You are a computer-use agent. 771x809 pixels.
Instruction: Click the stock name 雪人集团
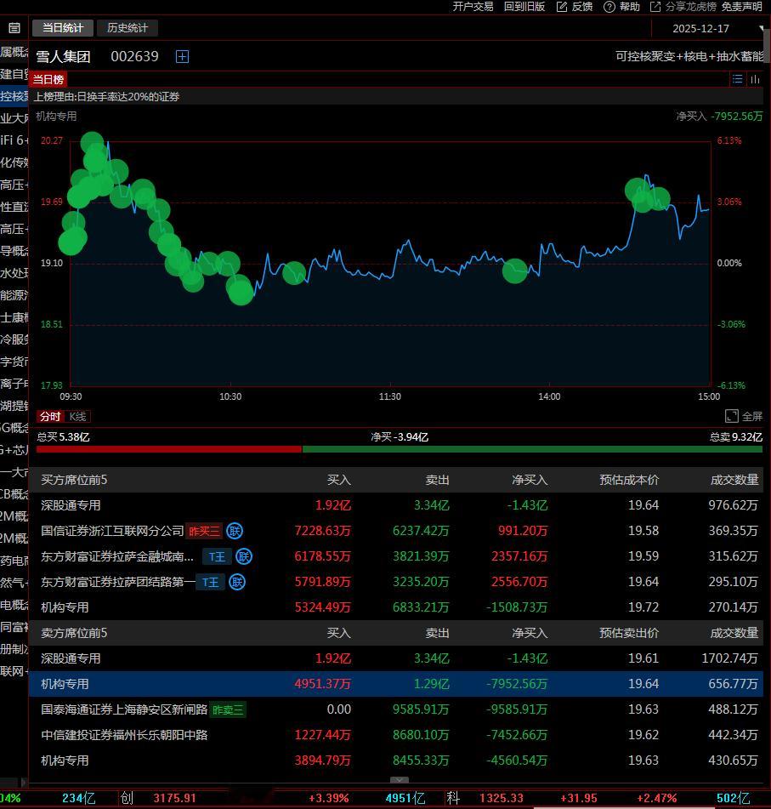pyautogui.click(x=63, y=56)
